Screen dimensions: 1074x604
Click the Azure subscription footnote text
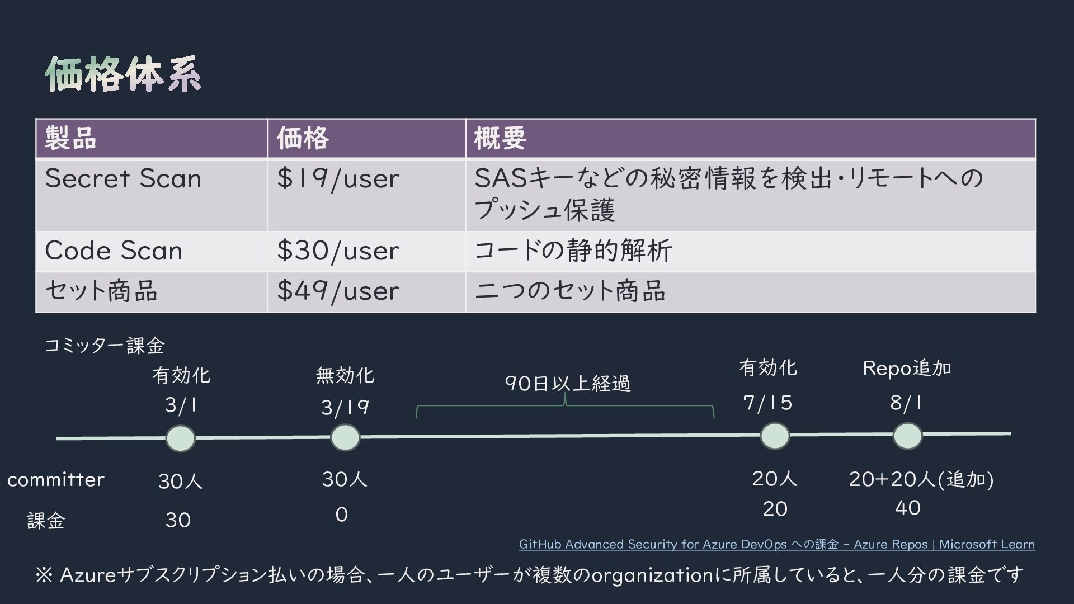click(x=529, y=575)
